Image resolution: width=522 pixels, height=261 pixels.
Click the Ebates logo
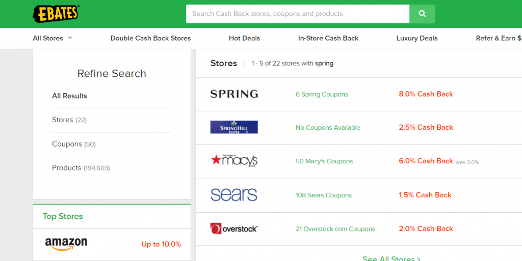tap(56, 14)
